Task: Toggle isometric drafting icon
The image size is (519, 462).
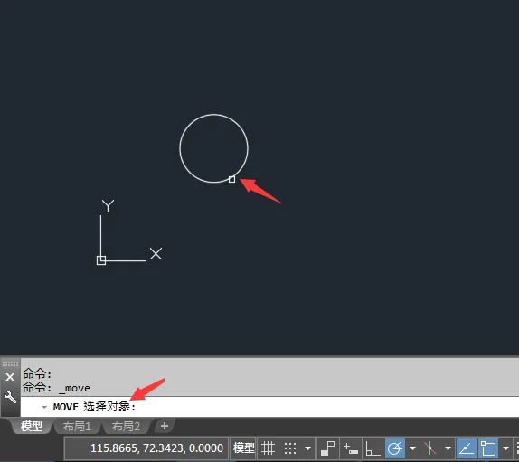Action: [x=429, y=448]
